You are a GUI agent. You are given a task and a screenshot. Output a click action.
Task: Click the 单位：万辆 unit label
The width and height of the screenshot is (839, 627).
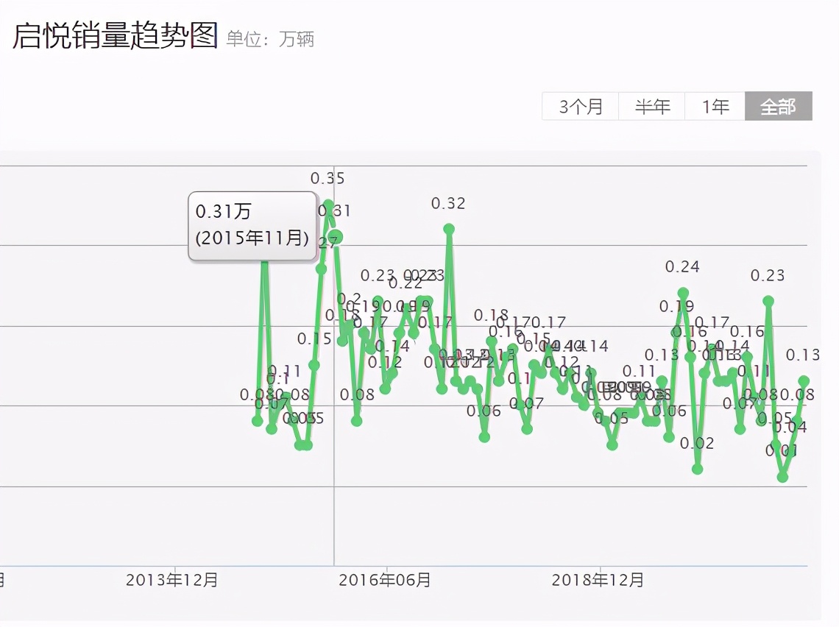[271, 40]
